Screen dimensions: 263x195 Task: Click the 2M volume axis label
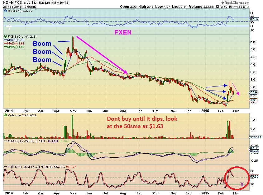253,129
